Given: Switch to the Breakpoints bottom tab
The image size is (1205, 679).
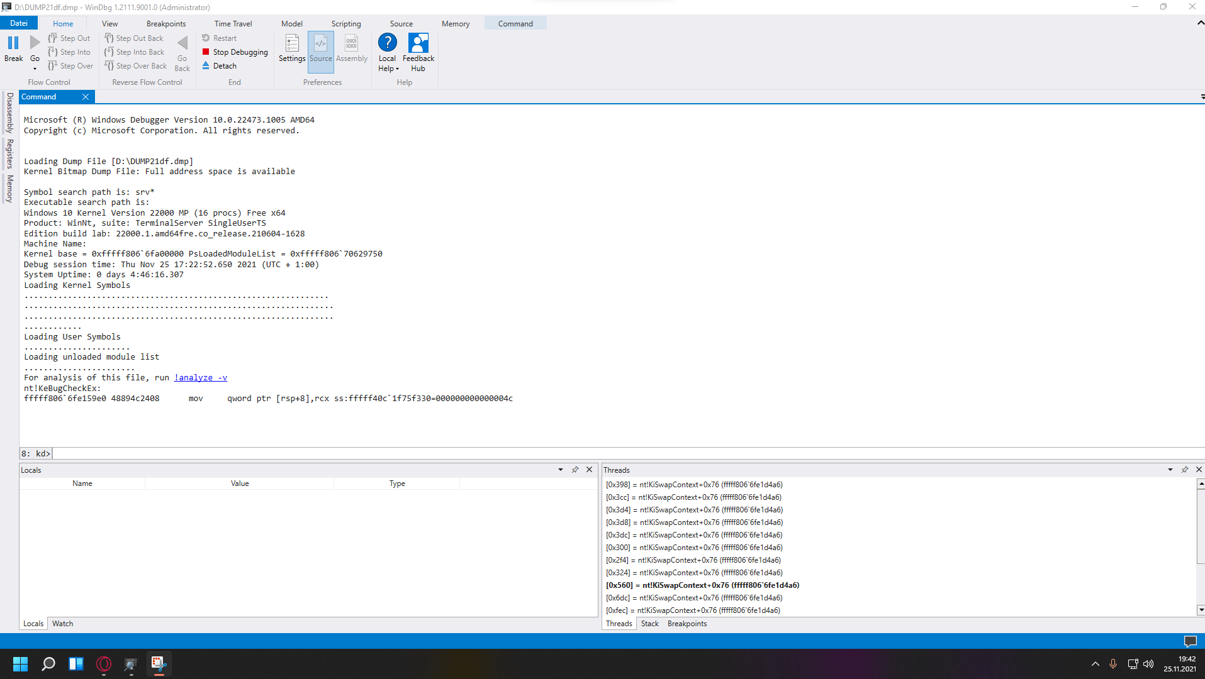Looking at the screenshot, I should (x=687, y=624).
